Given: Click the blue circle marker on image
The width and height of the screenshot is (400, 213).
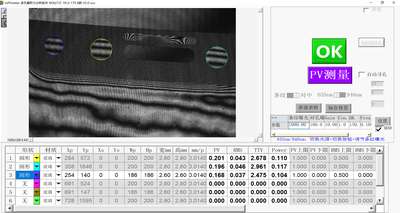Looking at the screenshot, I should point(54,45).
